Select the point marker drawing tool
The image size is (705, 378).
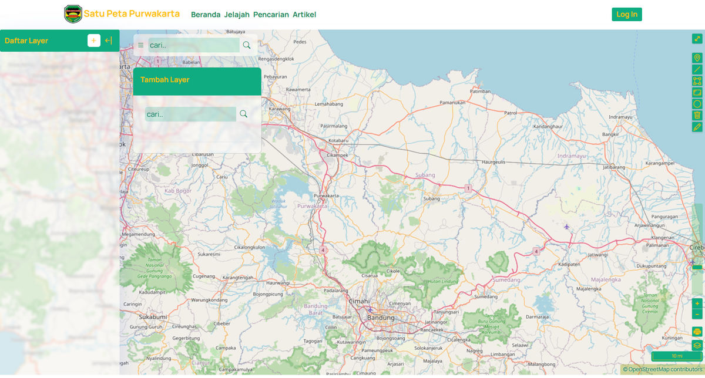point(697,58)
